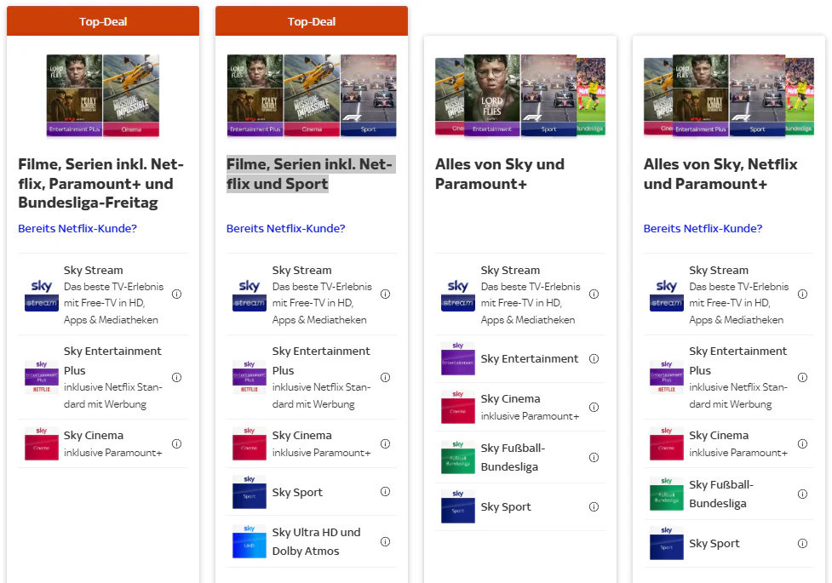Click info icon for Sky Cinema in fourth card
Image resolution: width=832 pixels, height=583 pixels.
point(802,443)
